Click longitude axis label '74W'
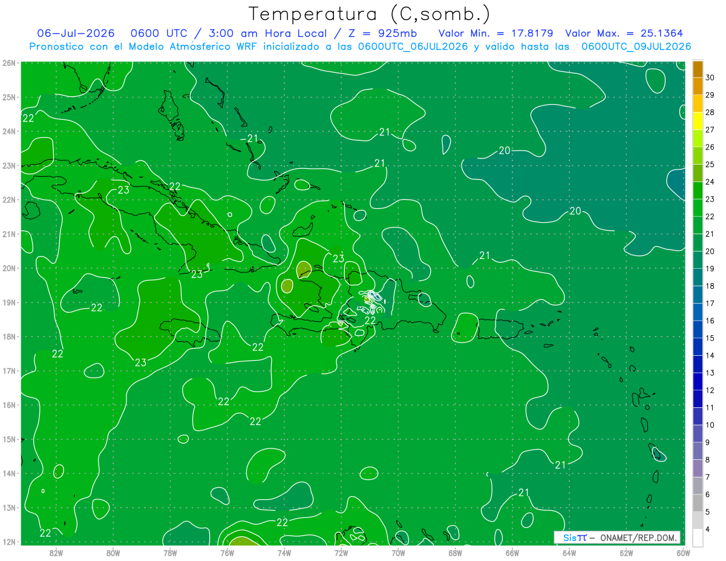This screenshot has height=561, width=726. [284, 553]
